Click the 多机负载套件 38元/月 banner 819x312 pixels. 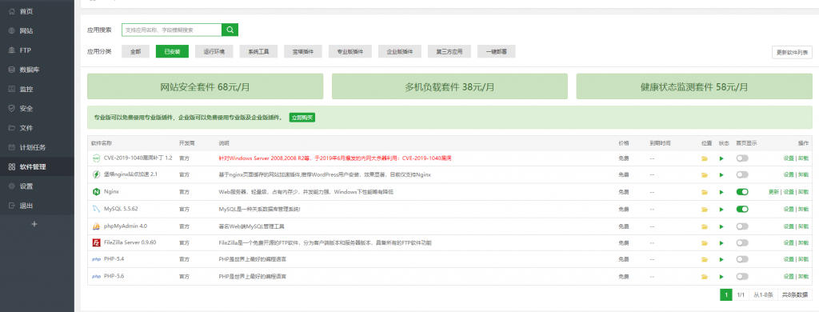tap(449, 86)
